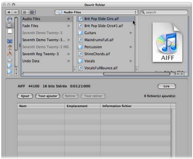This screenshot has height=159, width=193.
Task: Select the Undo Data folder
Action: tap(31, 61)
